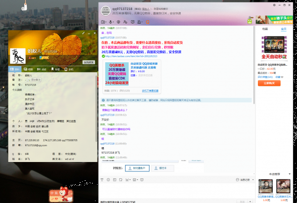Viewport: 297px width, 203px height.
Task: Switch to the 档案 tab in right sidebar
Action: [265, 29]
